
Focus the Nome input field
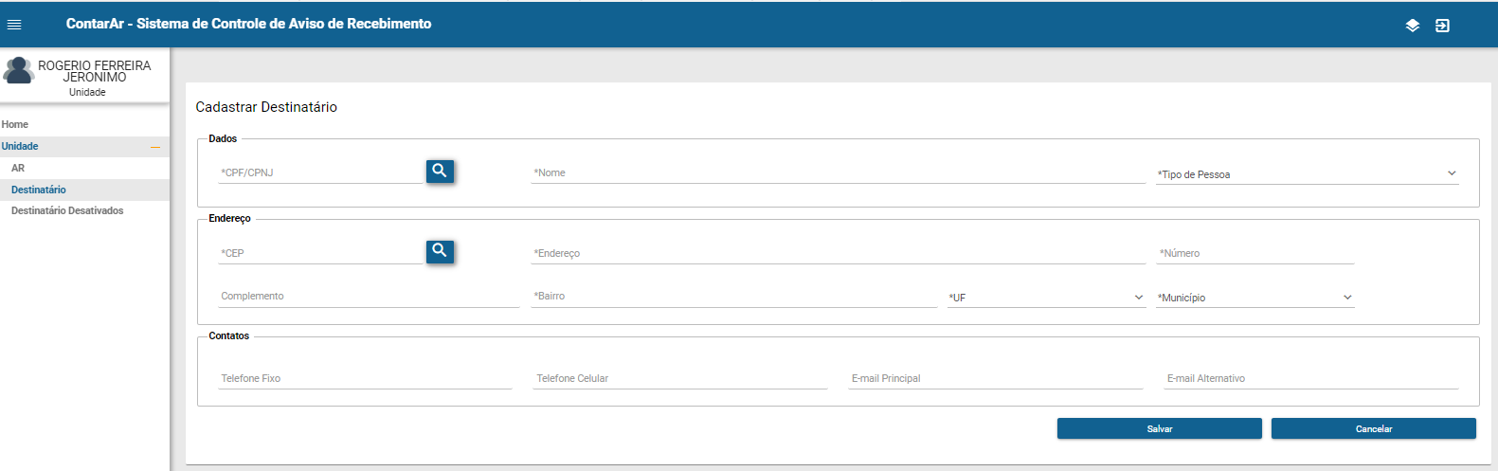click(x=838, y=173)
